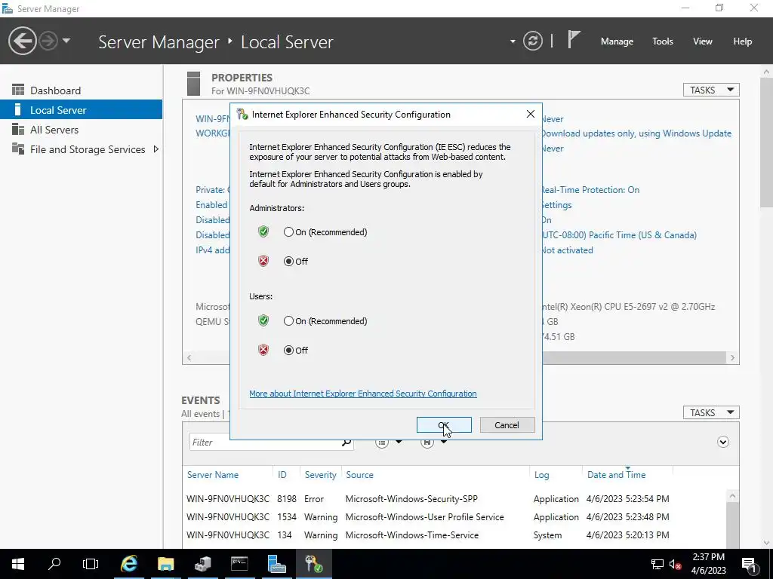
Task: Sort events by Server Name column
Action: pyautogui.click(x=212, y=475)
